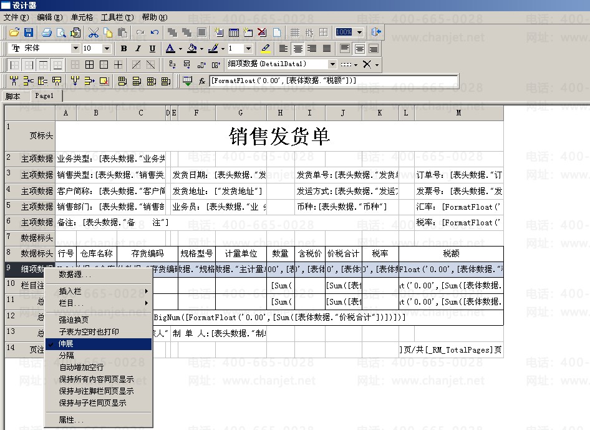Click the highlighter pen icon
590x430 pixels.
click(266, 49)
